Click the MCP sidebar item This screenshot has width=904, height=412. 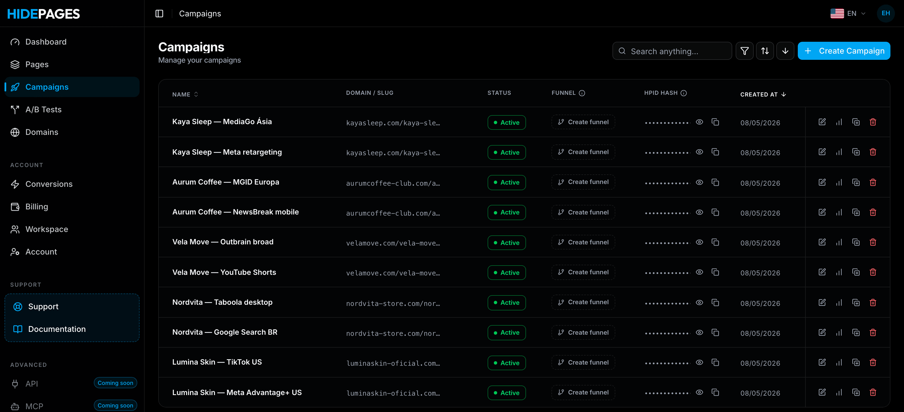(72, 406)
